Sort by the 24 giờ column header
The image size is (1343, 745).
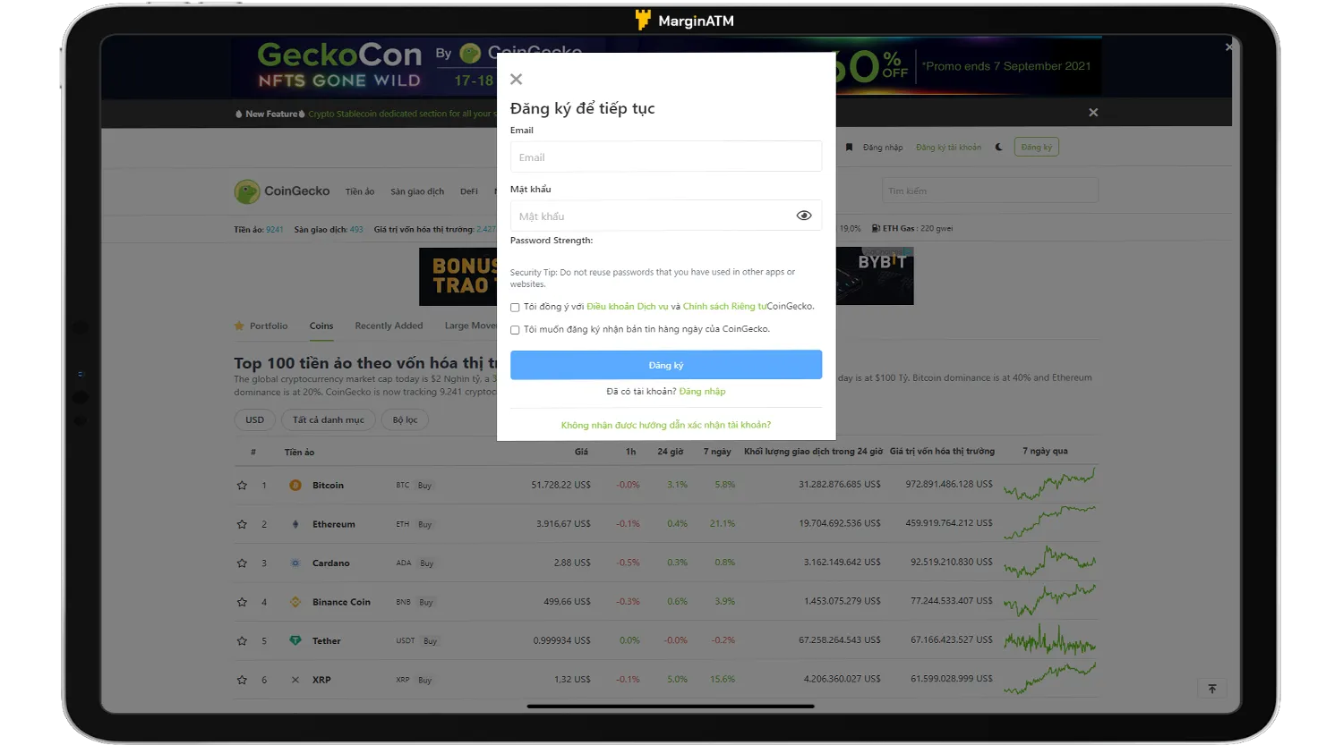[670, 452]
